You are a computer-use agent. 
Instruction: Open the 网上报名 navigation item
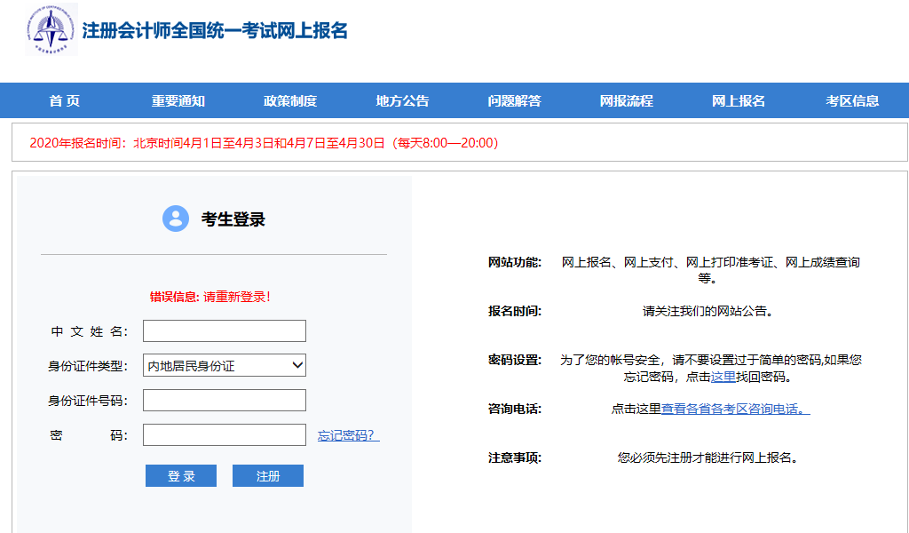point(739,100)
